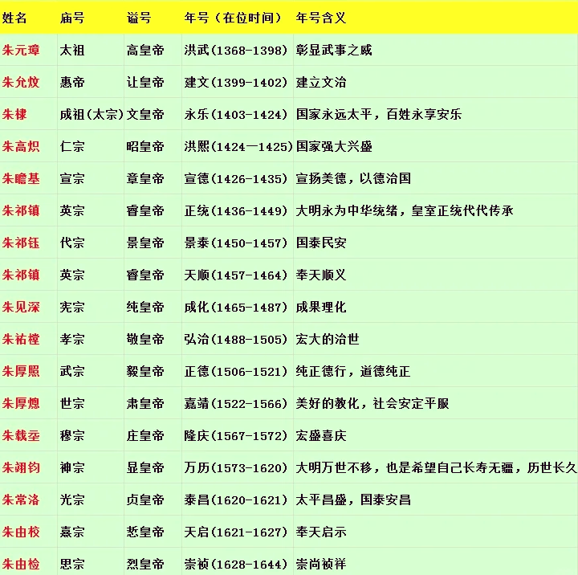This screenshot has height=575, width=578.
Task: Click the posthumous title 文皇帝
Action: pyautogui.click(x=145, y=114)
